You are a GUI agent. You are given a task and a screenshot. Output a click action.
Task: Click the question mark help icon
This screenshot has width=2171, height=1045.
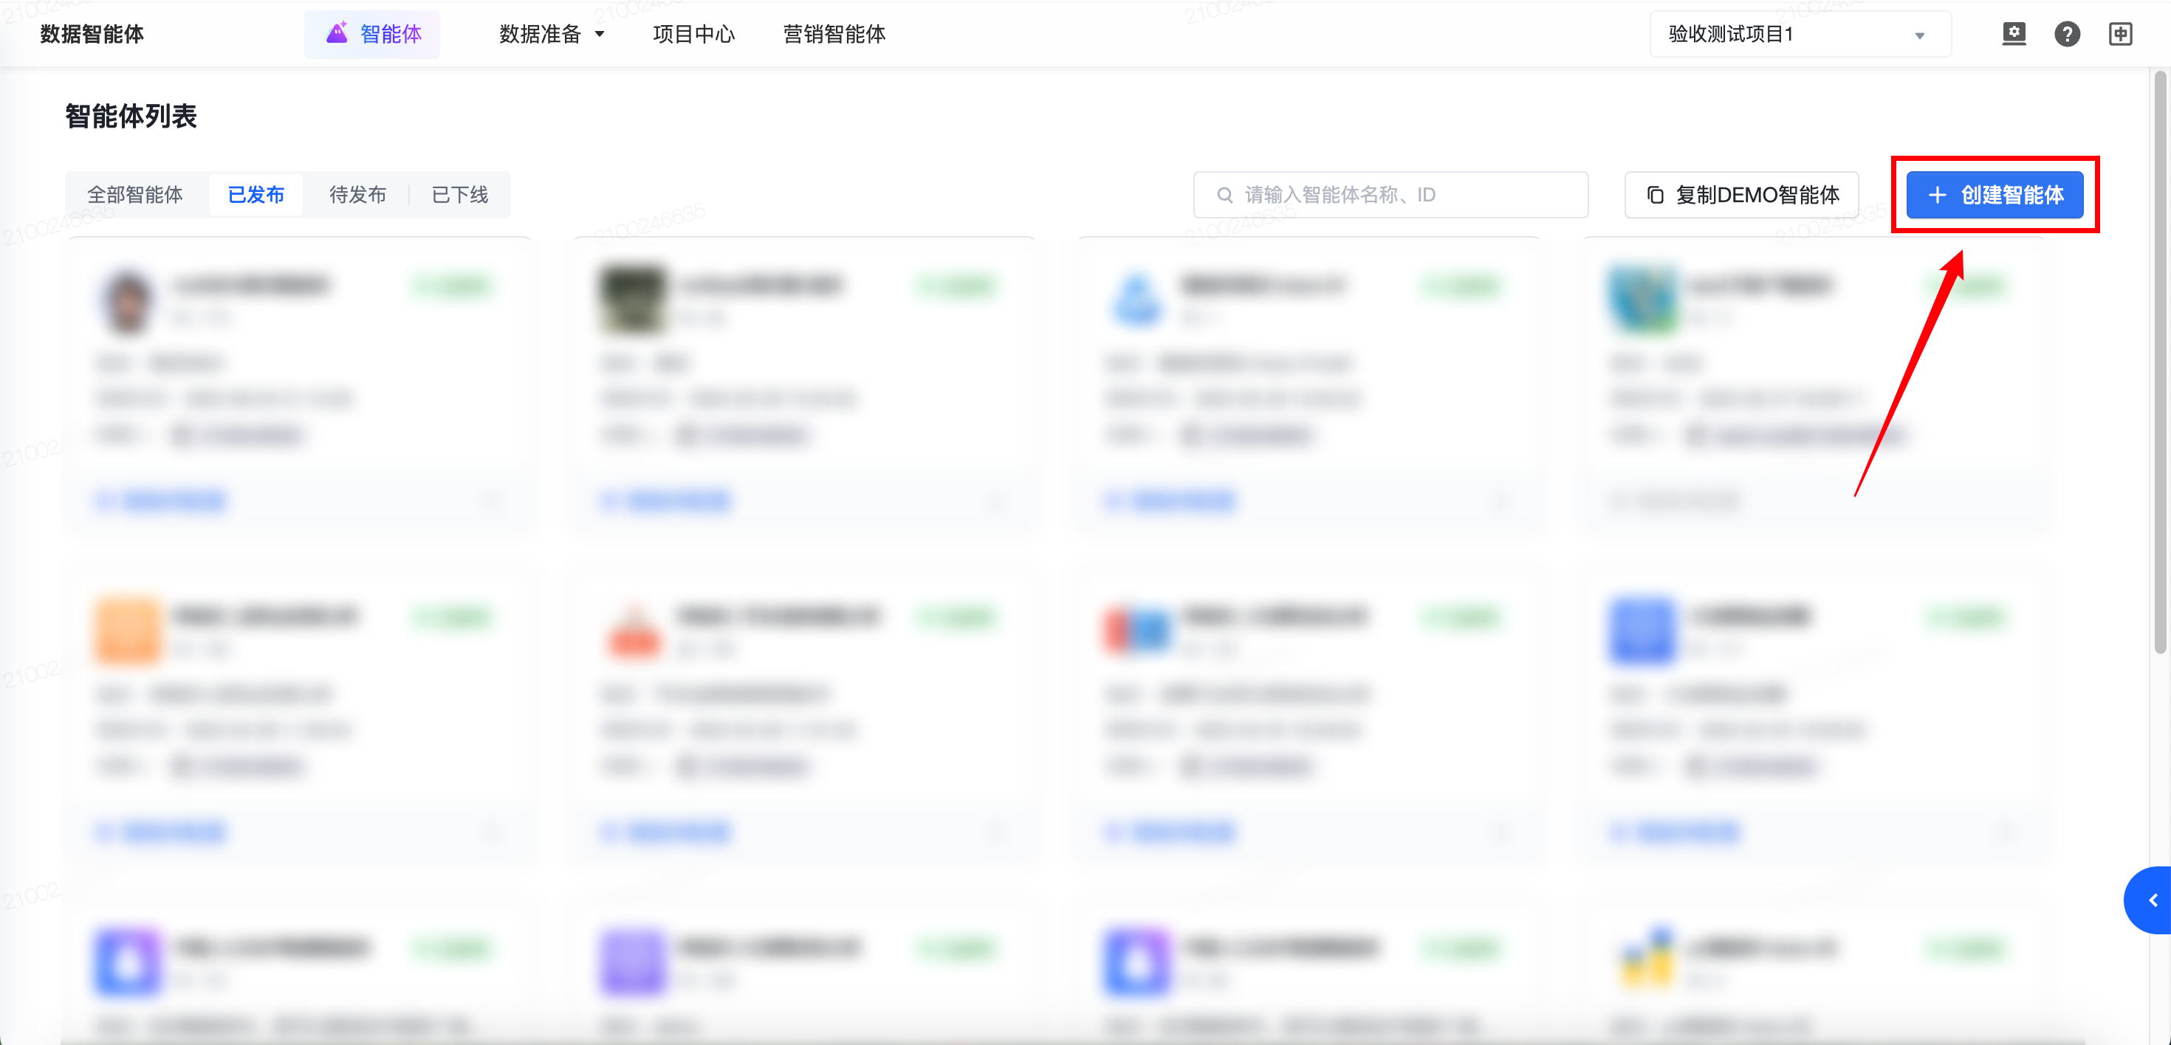(x=2066, y=34)
